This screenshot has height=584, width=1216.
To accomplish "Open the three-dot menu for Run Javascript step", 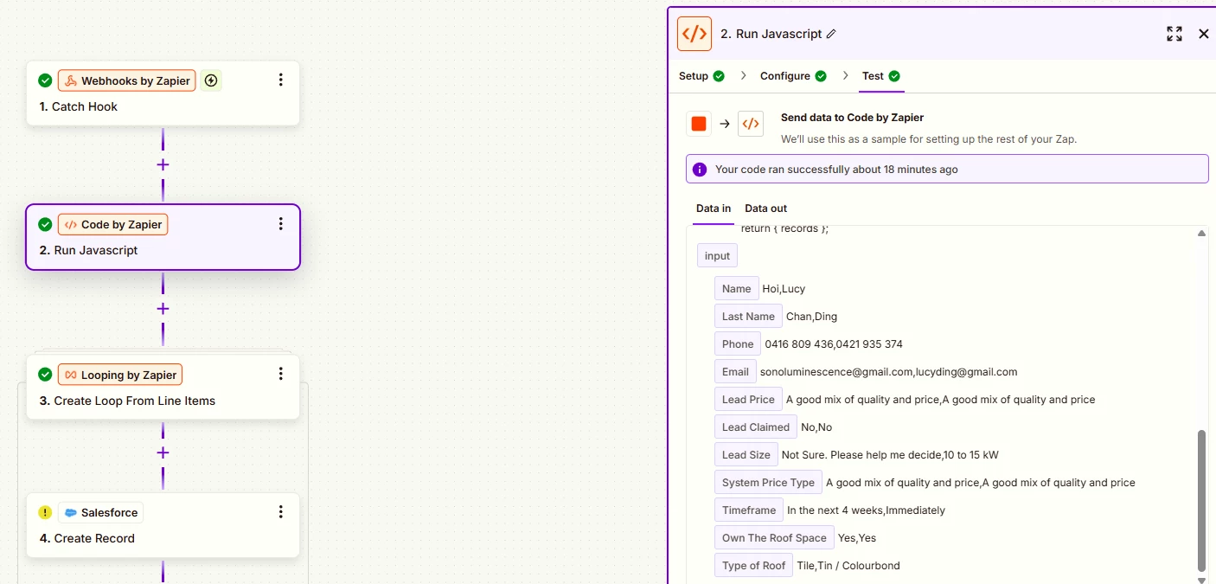I will pos(280,224).
